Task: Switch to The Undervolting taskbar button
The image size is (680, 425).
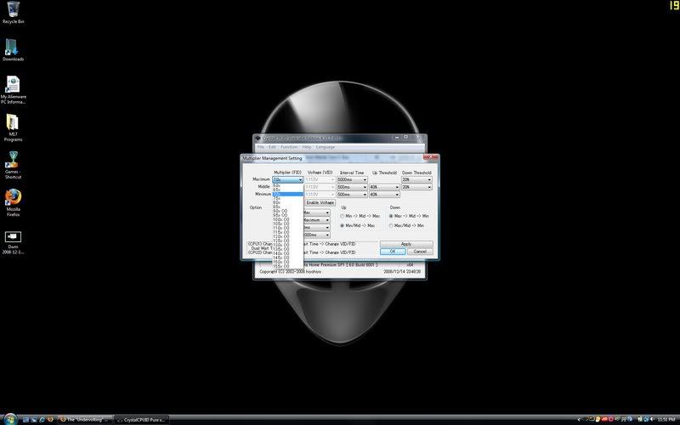Action: (84, 420)
